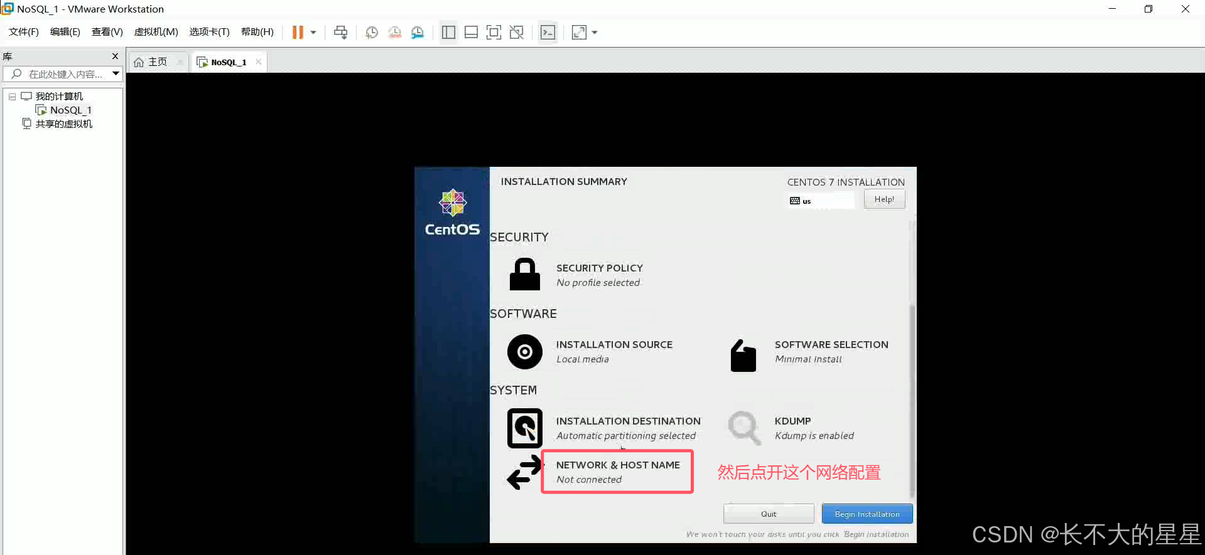
Task: Take a snapshot of the VM
Action: 372,32
